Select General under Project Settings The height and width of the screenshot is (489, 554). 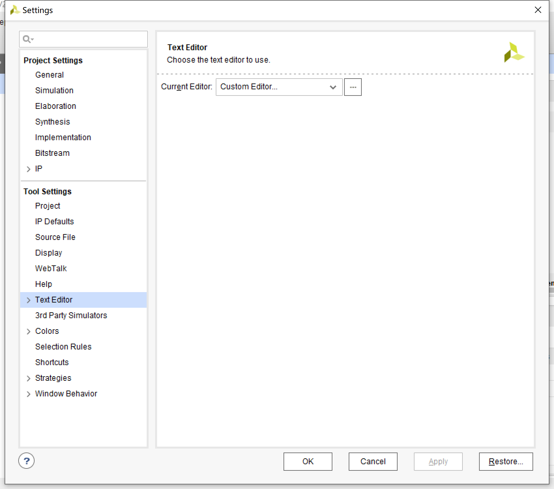click(x=50, y=75)
